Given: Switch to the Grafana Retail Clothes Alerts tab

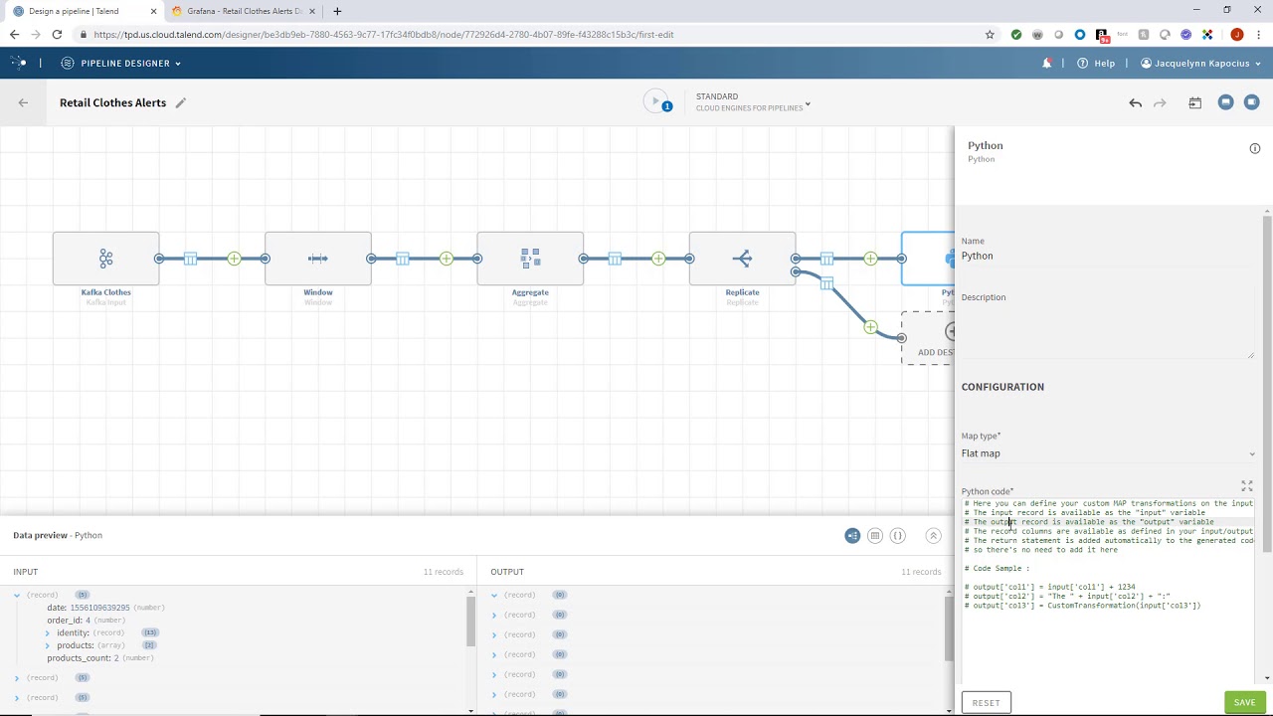Looking at the screenshot, I should pyautogui.click(x=244, y=11).
